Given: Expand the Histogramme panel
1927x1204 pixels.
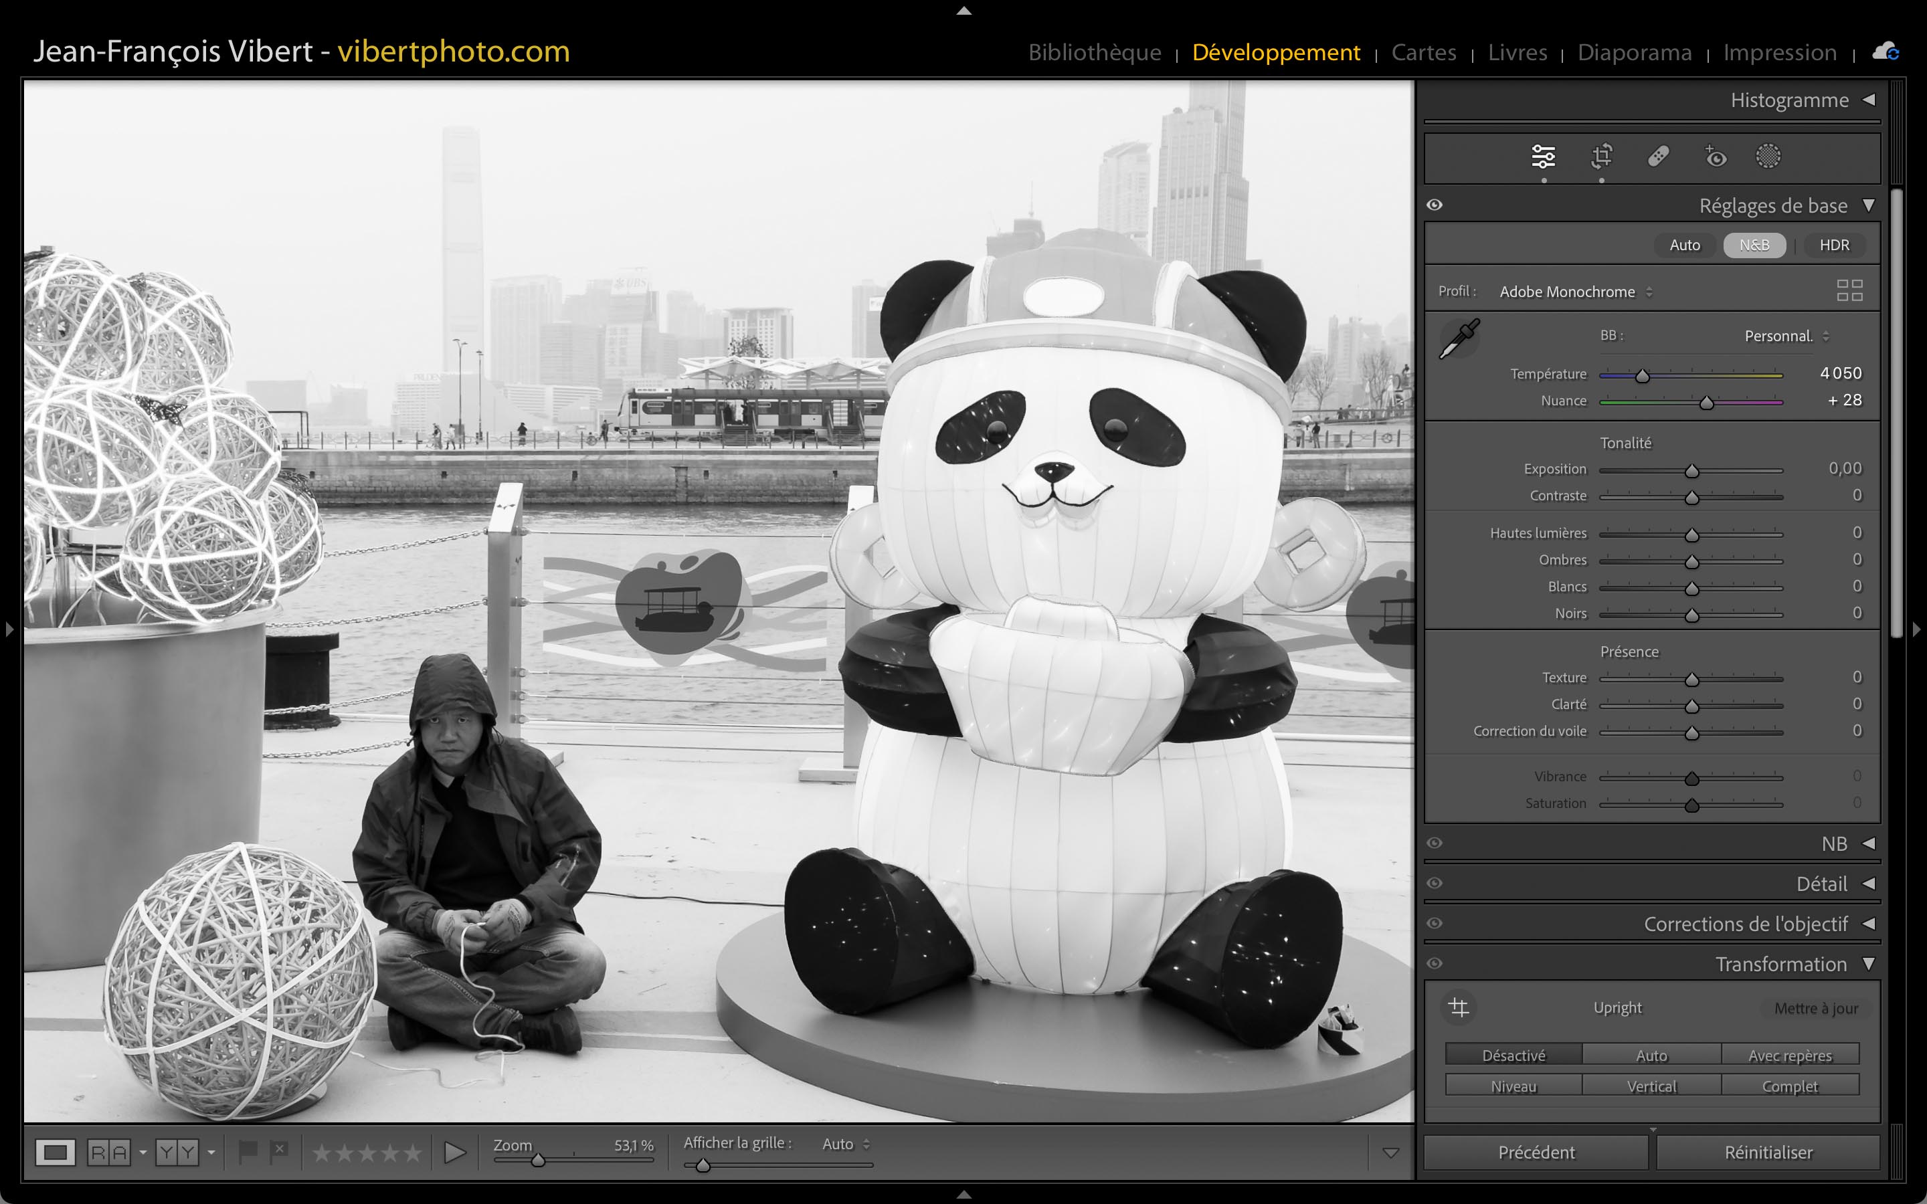Looking at the screenshot, I should coord(1868,100).
